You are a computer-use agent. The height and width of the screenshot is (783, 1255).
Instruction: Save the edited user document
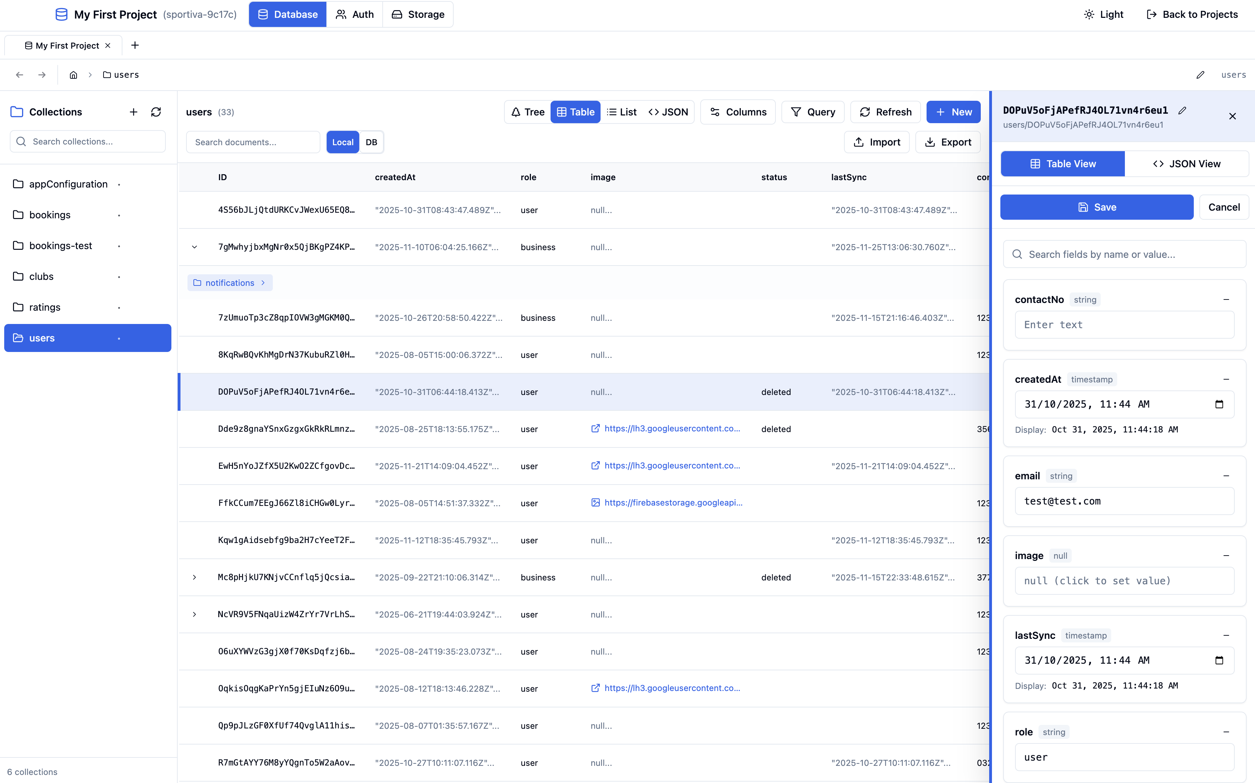(1097, 207)
